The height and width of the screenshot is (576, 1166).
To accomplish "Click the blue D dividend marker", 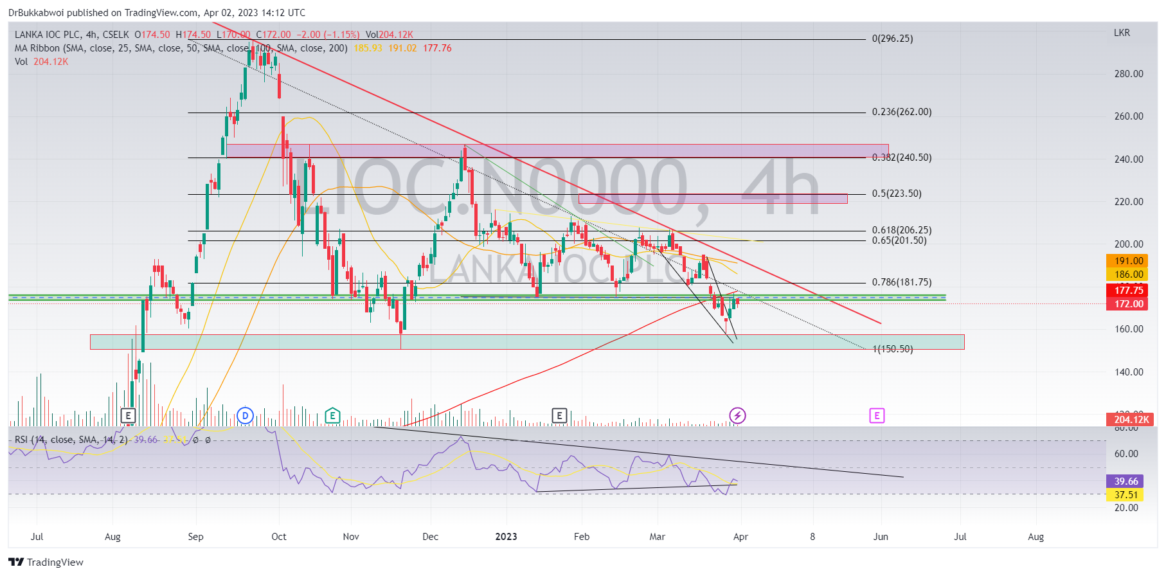I will click(x=245, y=416).
